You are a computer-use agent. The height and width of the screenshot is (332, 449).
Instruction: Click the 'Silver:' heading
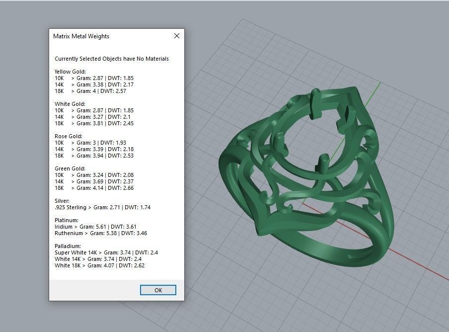[62, 201]
